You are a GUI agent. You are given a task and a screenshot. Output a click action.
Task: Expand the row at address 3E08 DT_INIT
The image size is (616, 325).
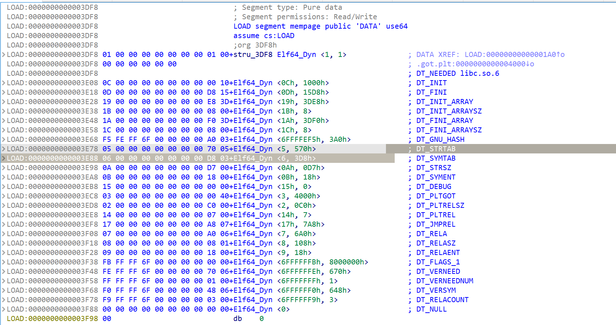coord(4,83)
